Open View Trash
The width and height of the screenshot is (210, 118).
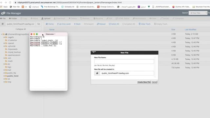click(x=144, y=24)
